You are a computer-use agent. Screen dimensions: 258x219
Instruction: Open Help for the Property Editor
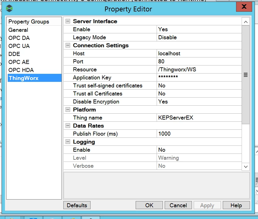coord(236,205)
